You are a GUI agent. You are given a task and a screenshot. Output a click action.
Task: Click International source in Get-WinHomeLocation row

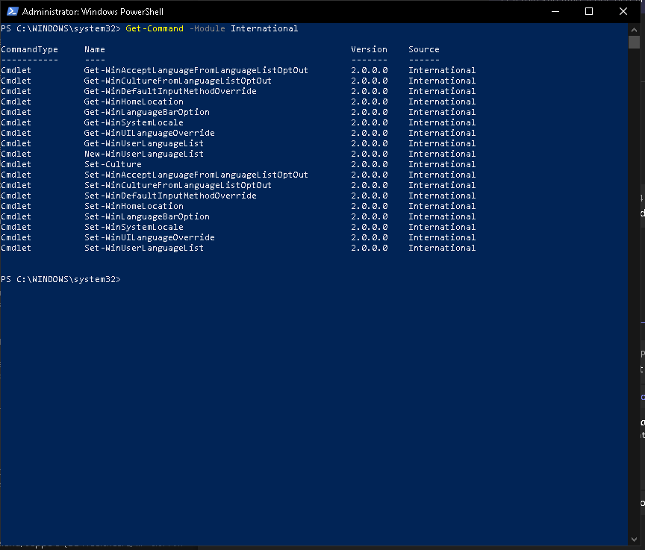(x=442, y=101)
